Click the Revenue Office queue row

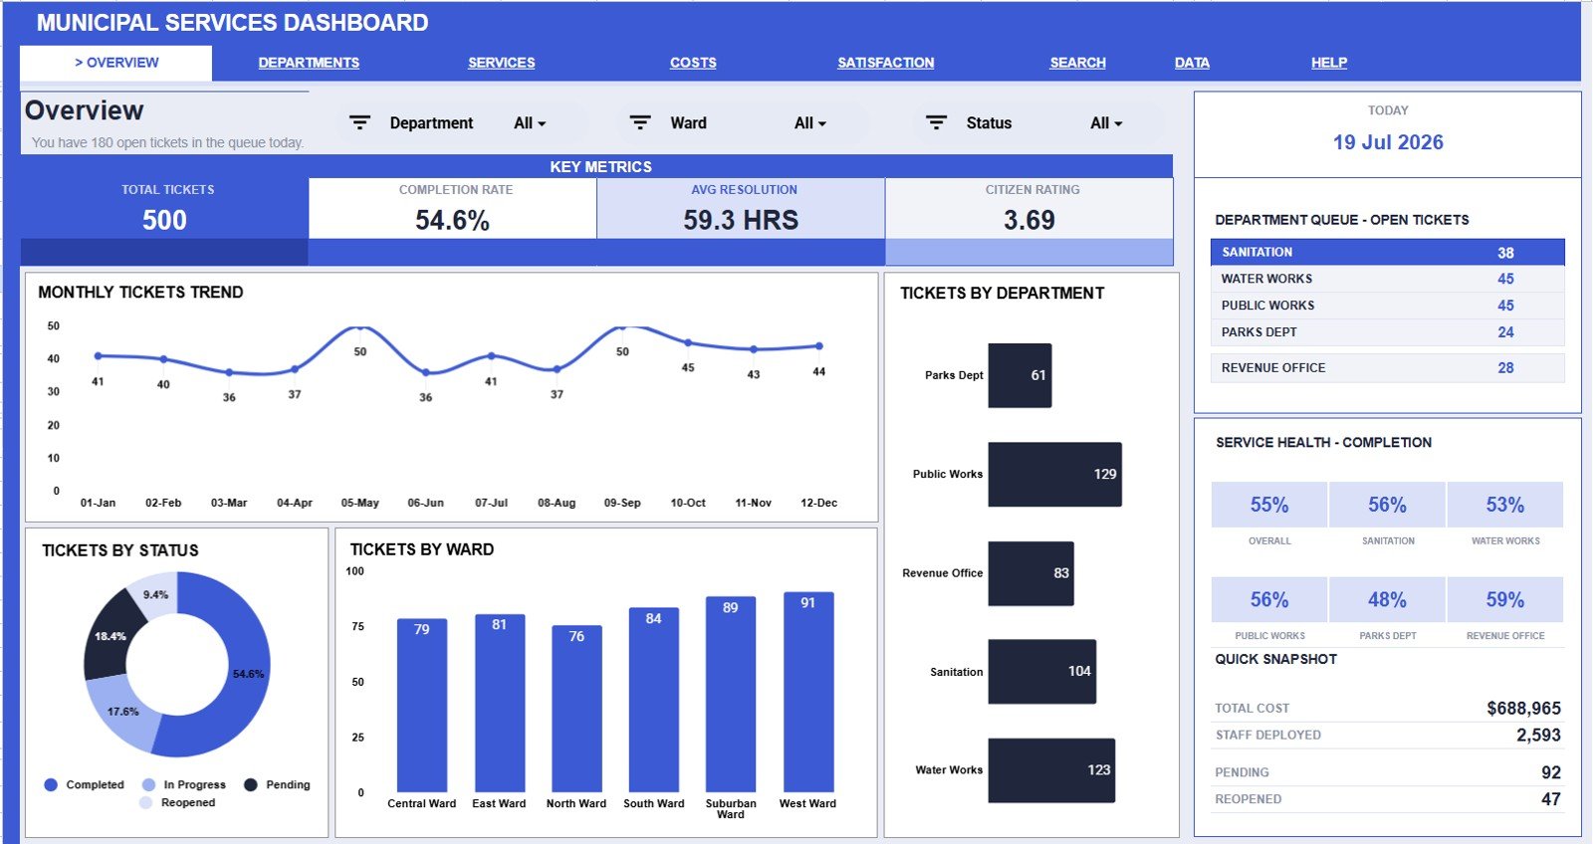[x=1387, y=368]
